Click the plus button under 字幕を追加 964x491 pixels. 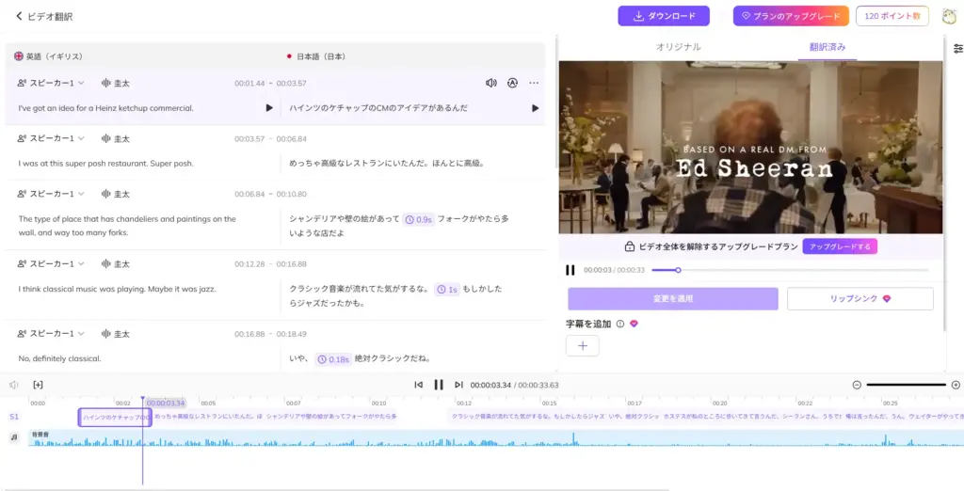coord(582,346)
